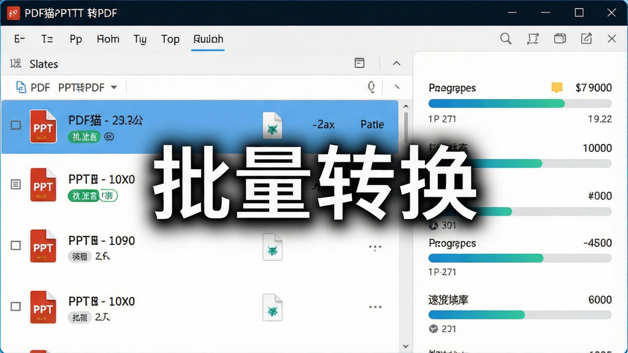Viewport: 628px width, 353px height.
Task: Toggle the list icon beside PPT - 10X0 second row
Action: click(x=15, y=184)
